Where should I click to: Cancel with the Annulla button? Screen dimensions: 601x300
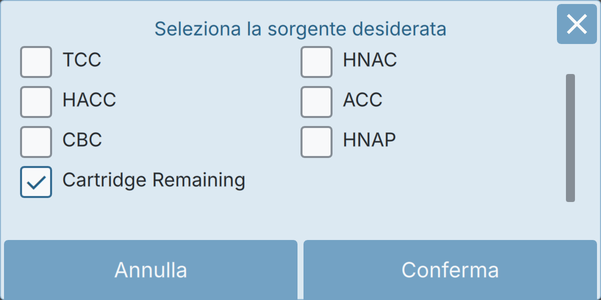click(151, 270)
